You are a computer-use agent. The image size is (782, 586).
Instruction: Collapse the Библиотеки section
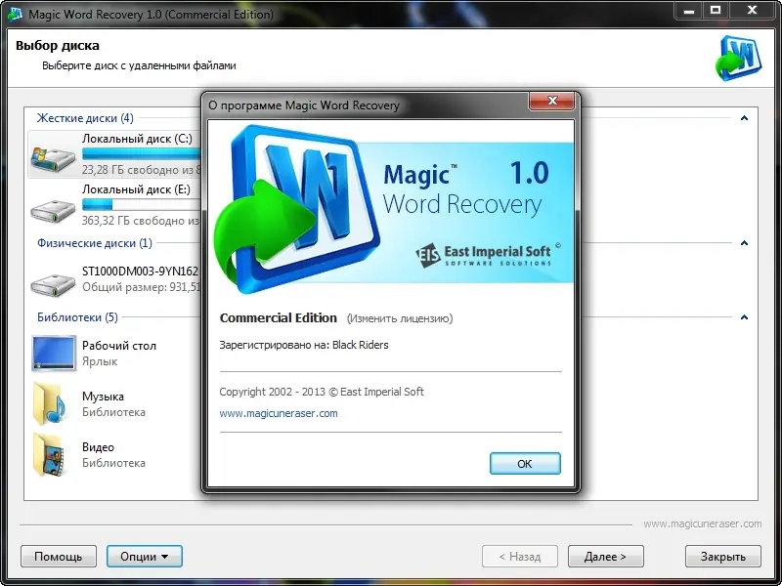pos(744,317)
